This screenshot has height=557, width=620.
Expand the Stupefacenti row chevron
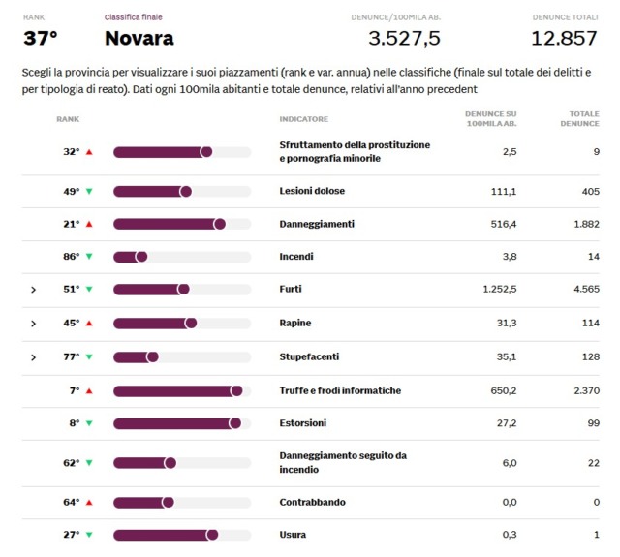[x=33, y=357]
